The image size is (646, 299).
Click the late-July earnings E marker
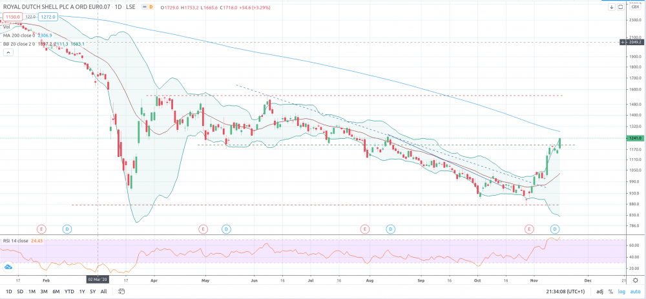coord(364,228)
